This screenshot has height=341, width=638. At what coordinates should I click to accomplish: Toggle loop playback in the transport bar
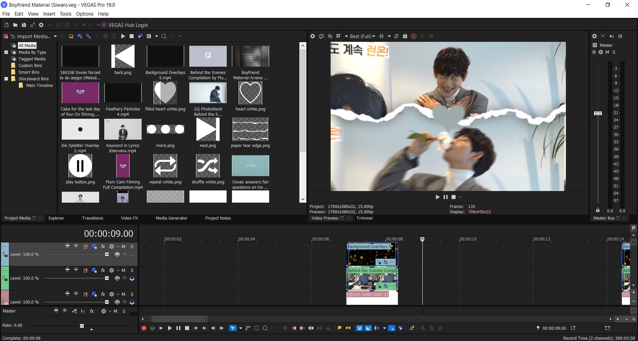pyautogui.click(x=152, y=328)
